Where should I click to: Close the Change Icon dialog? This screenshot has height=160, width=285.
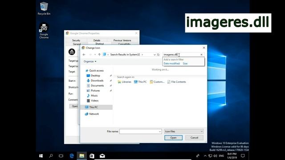click(204, 48)
